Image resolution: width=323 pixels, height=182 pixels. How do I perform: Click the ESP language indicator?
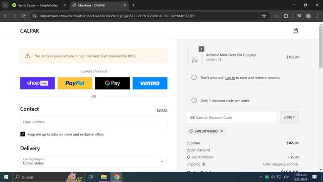click(x=286, y=177)
